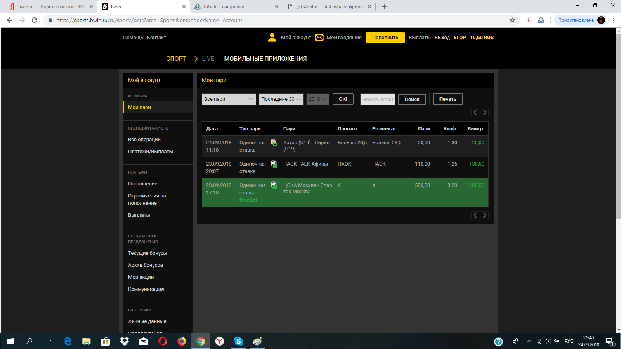Open Chrome three-dot menu
The image size is (621, 349).
(x=614, y=20)
